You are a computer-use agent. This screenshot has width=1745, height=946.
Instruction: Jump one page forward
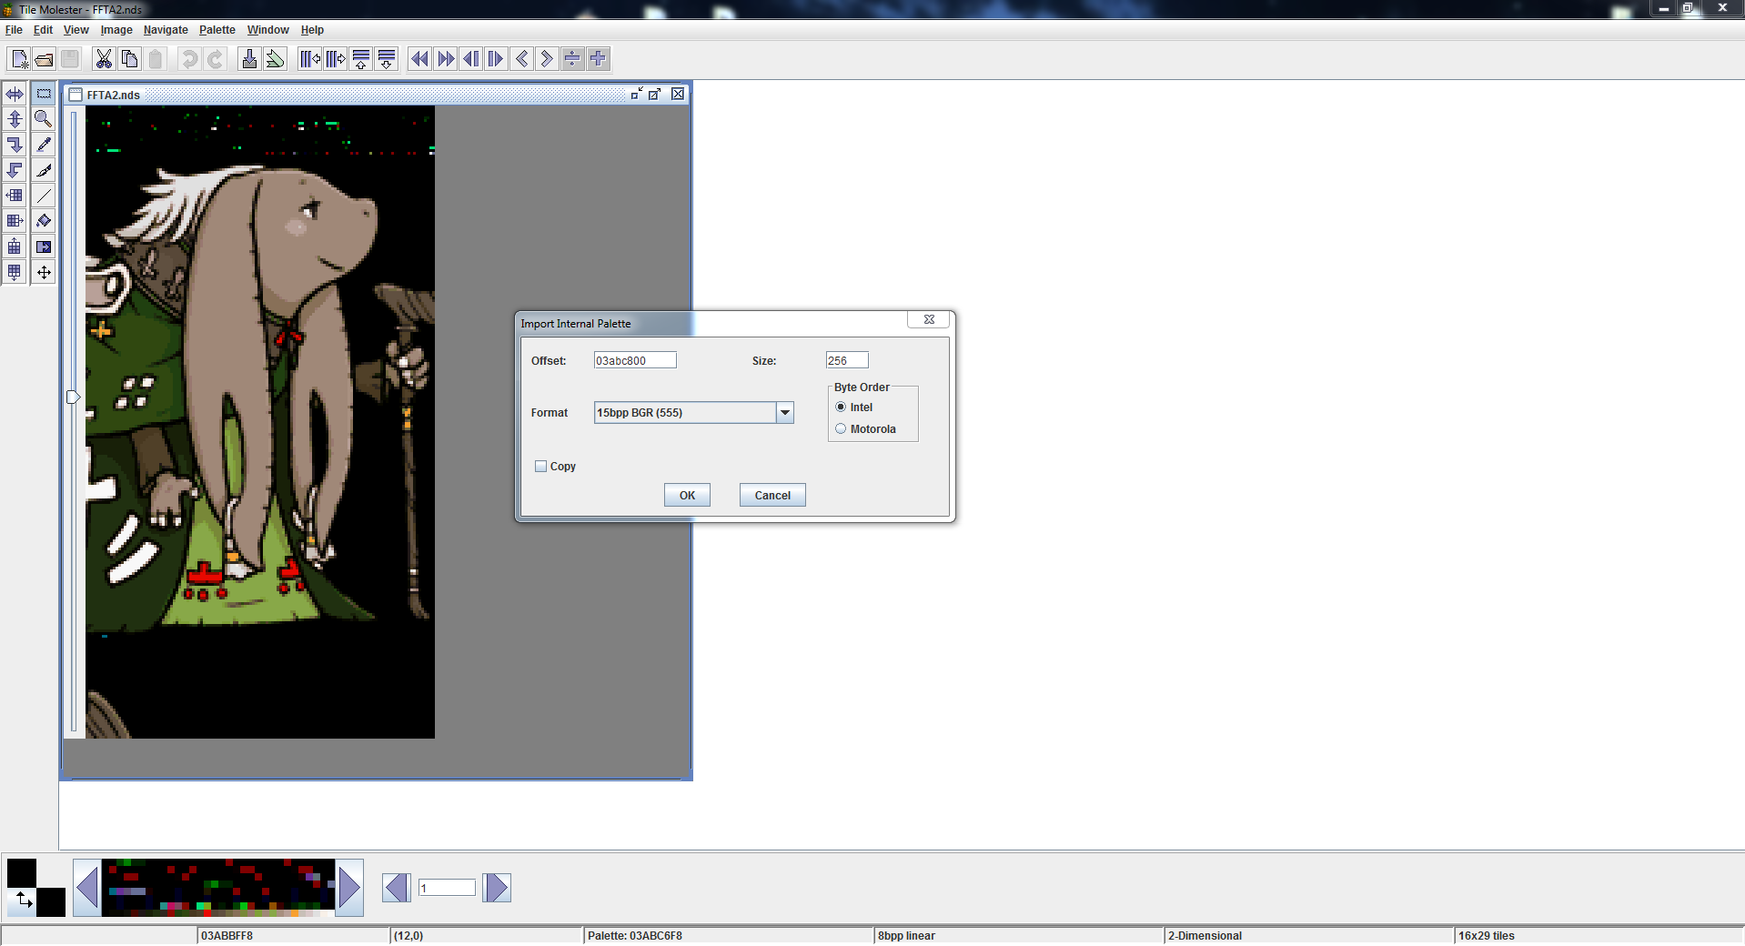445,59
